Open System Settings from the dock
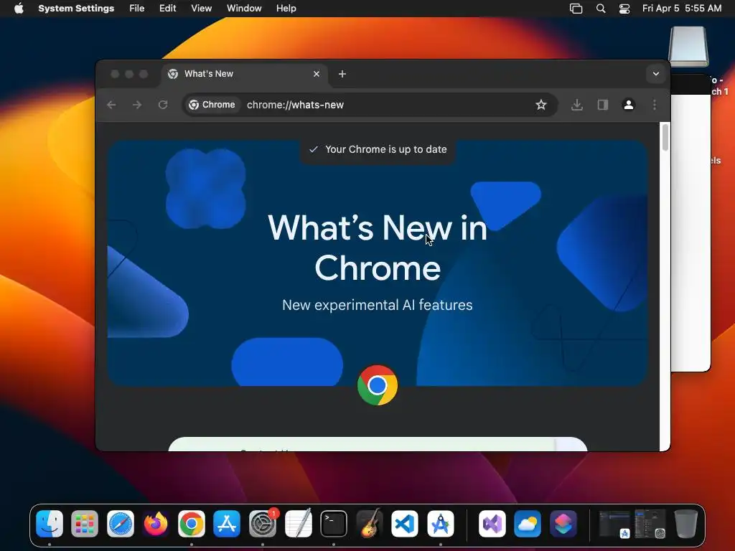This screenshot has width=735, height=551. pyautogui.click(x=263, y=523)
